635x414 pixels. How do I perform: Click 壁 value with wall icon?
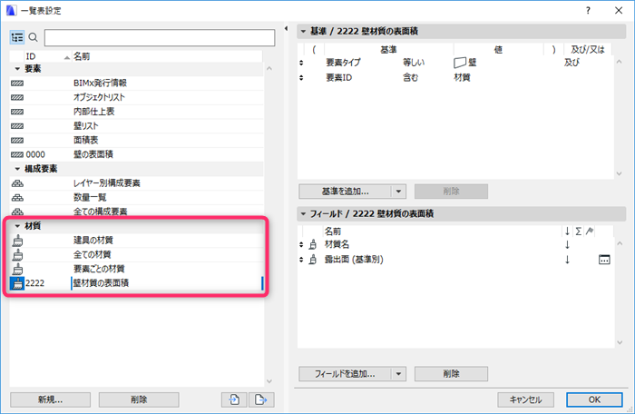(464, 63)
